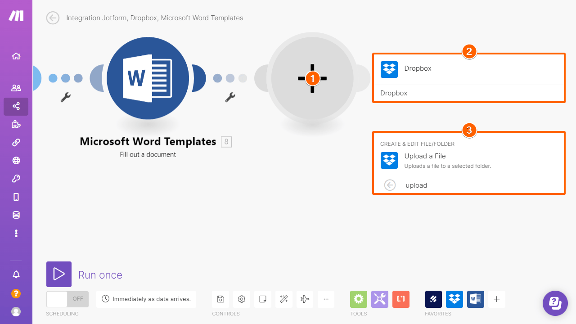Go back from the Dropbox actions list
The image size is (576, 324).
click(390, 185)
